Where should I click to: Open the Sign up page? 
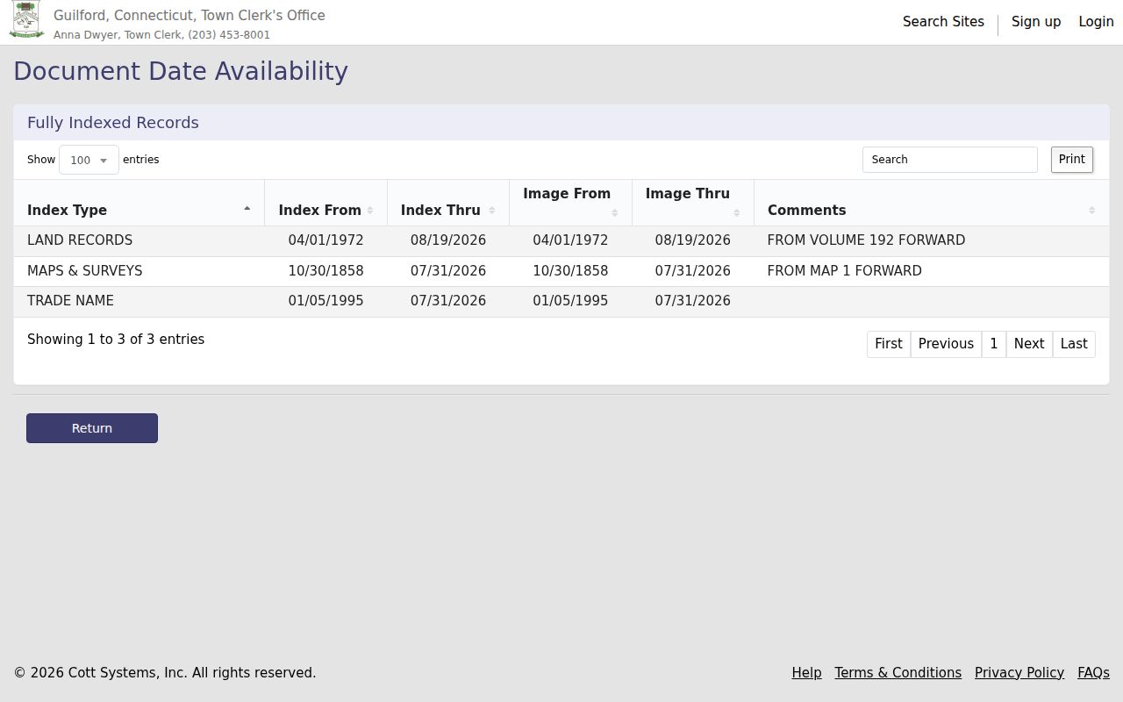pos(1036,22)
